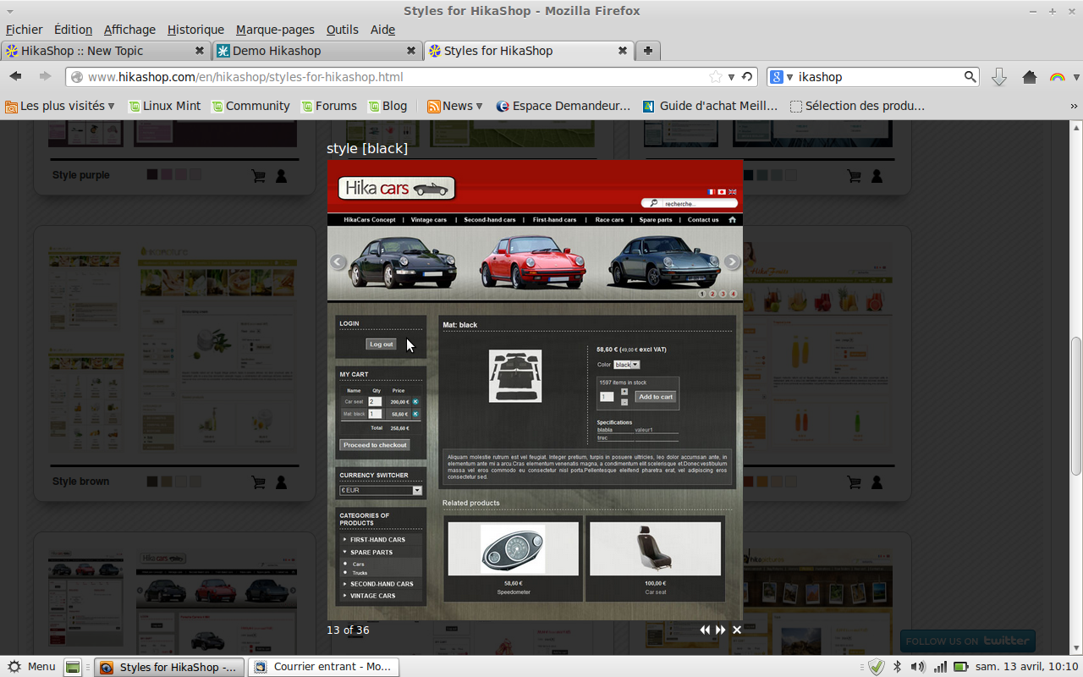
Task: Go to next image in lightbox
Action: [721, 630]
